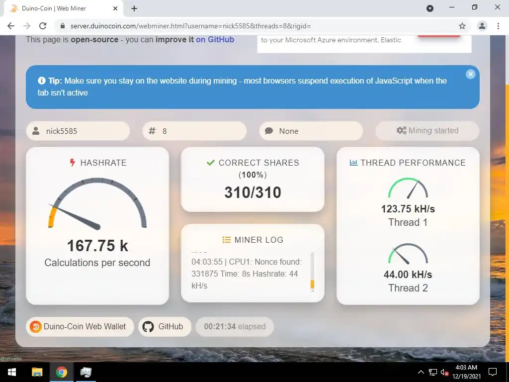This screenshot has height=382, width=509.
Task: Close the blue Tip banner
Action: 470,75
